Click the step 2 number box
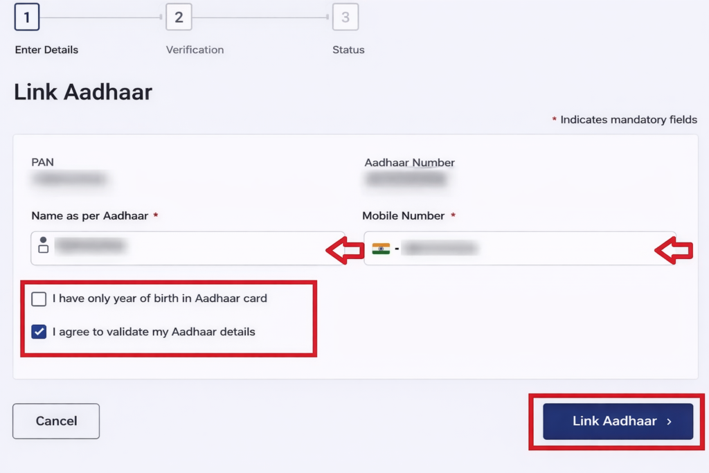The height and width of the screenshot is (473, 709). tap(179, 17)
